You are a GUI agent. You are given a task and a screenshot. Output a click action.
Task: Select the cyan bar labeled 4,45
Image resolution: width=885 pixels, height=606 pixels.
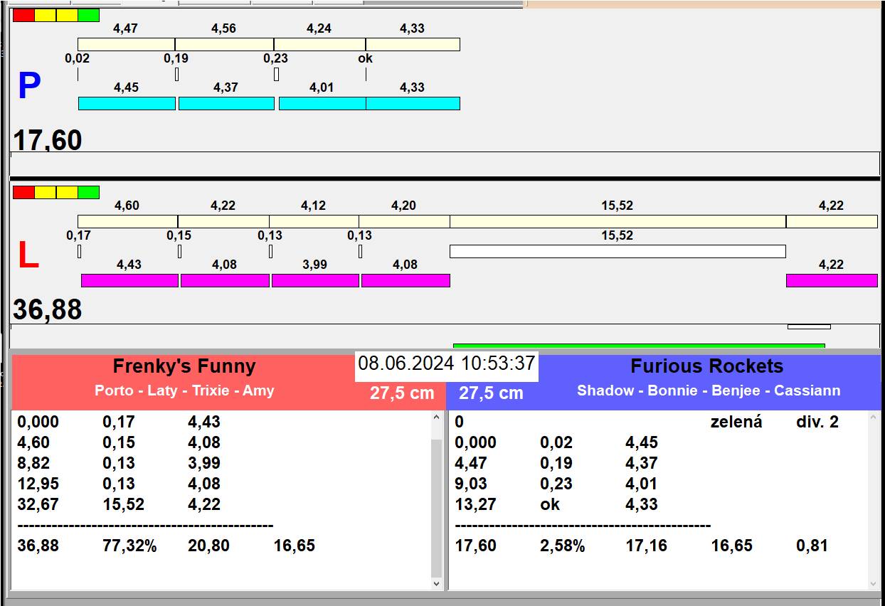tap(127, 103)
